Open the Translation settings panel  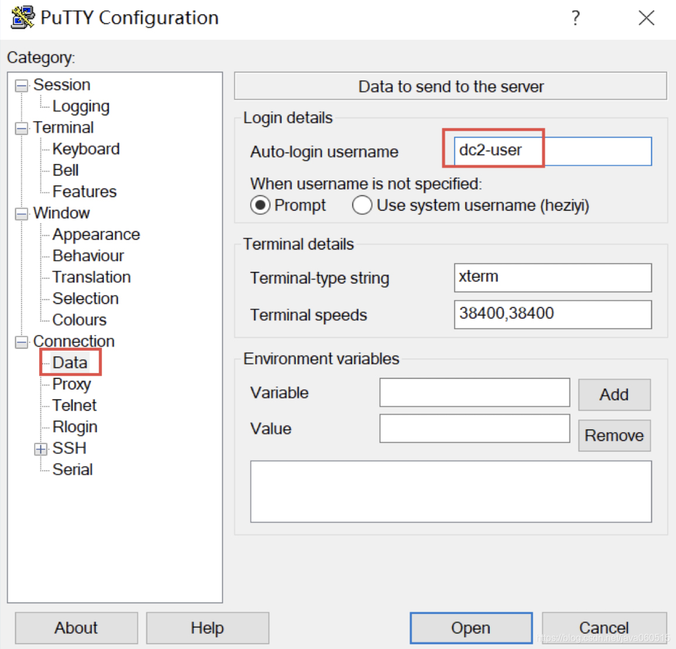point(91,277)
